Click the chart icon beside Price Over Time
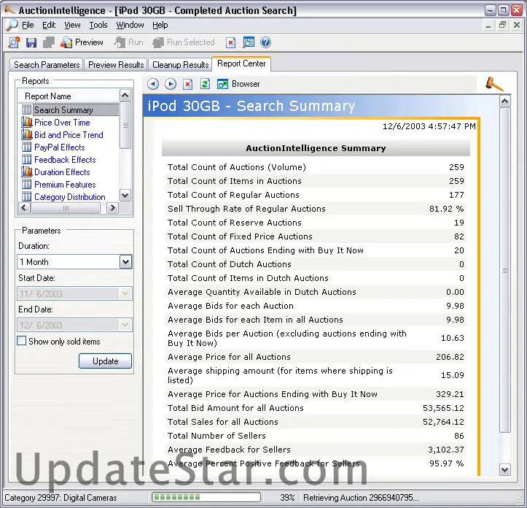Viewport: 527px width, 508px height. (26, 122)
